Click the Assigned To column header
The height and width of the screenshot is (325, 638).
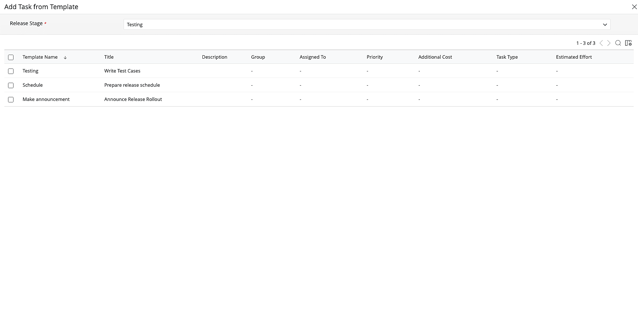[x=312, y=57]
